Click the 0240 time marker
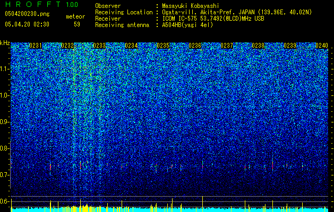334x212 pixels. click(x=322, y=46)
